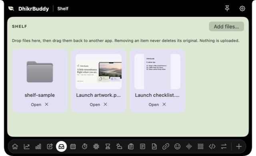
Task: Click the DhikrBuddy leaf logo
Action: point(11,8)
